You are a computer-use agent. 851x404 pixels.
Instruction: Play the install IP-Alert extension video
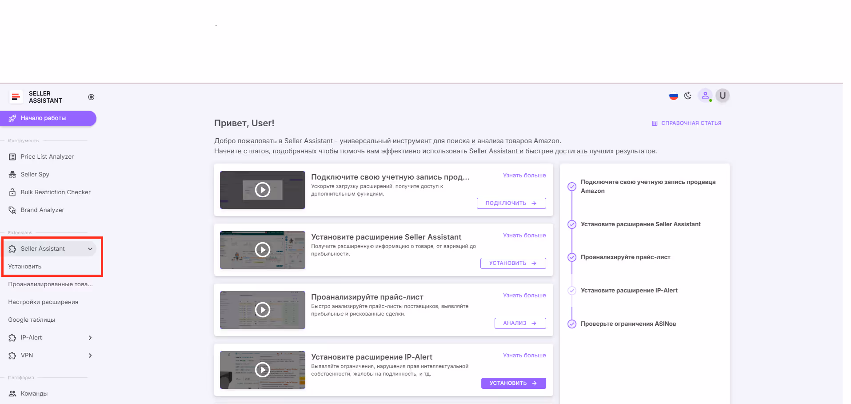263,370
